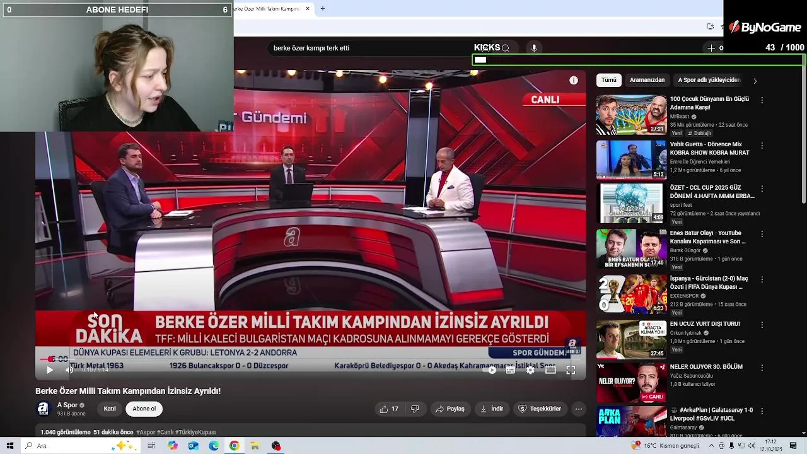Open Copilot from the taskbar
The image size is (807, 454).
point(172,446)
